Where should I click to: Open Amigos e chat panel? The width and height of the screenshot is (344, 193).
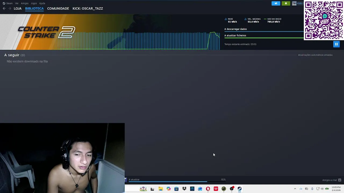click(x=329, y=180)
